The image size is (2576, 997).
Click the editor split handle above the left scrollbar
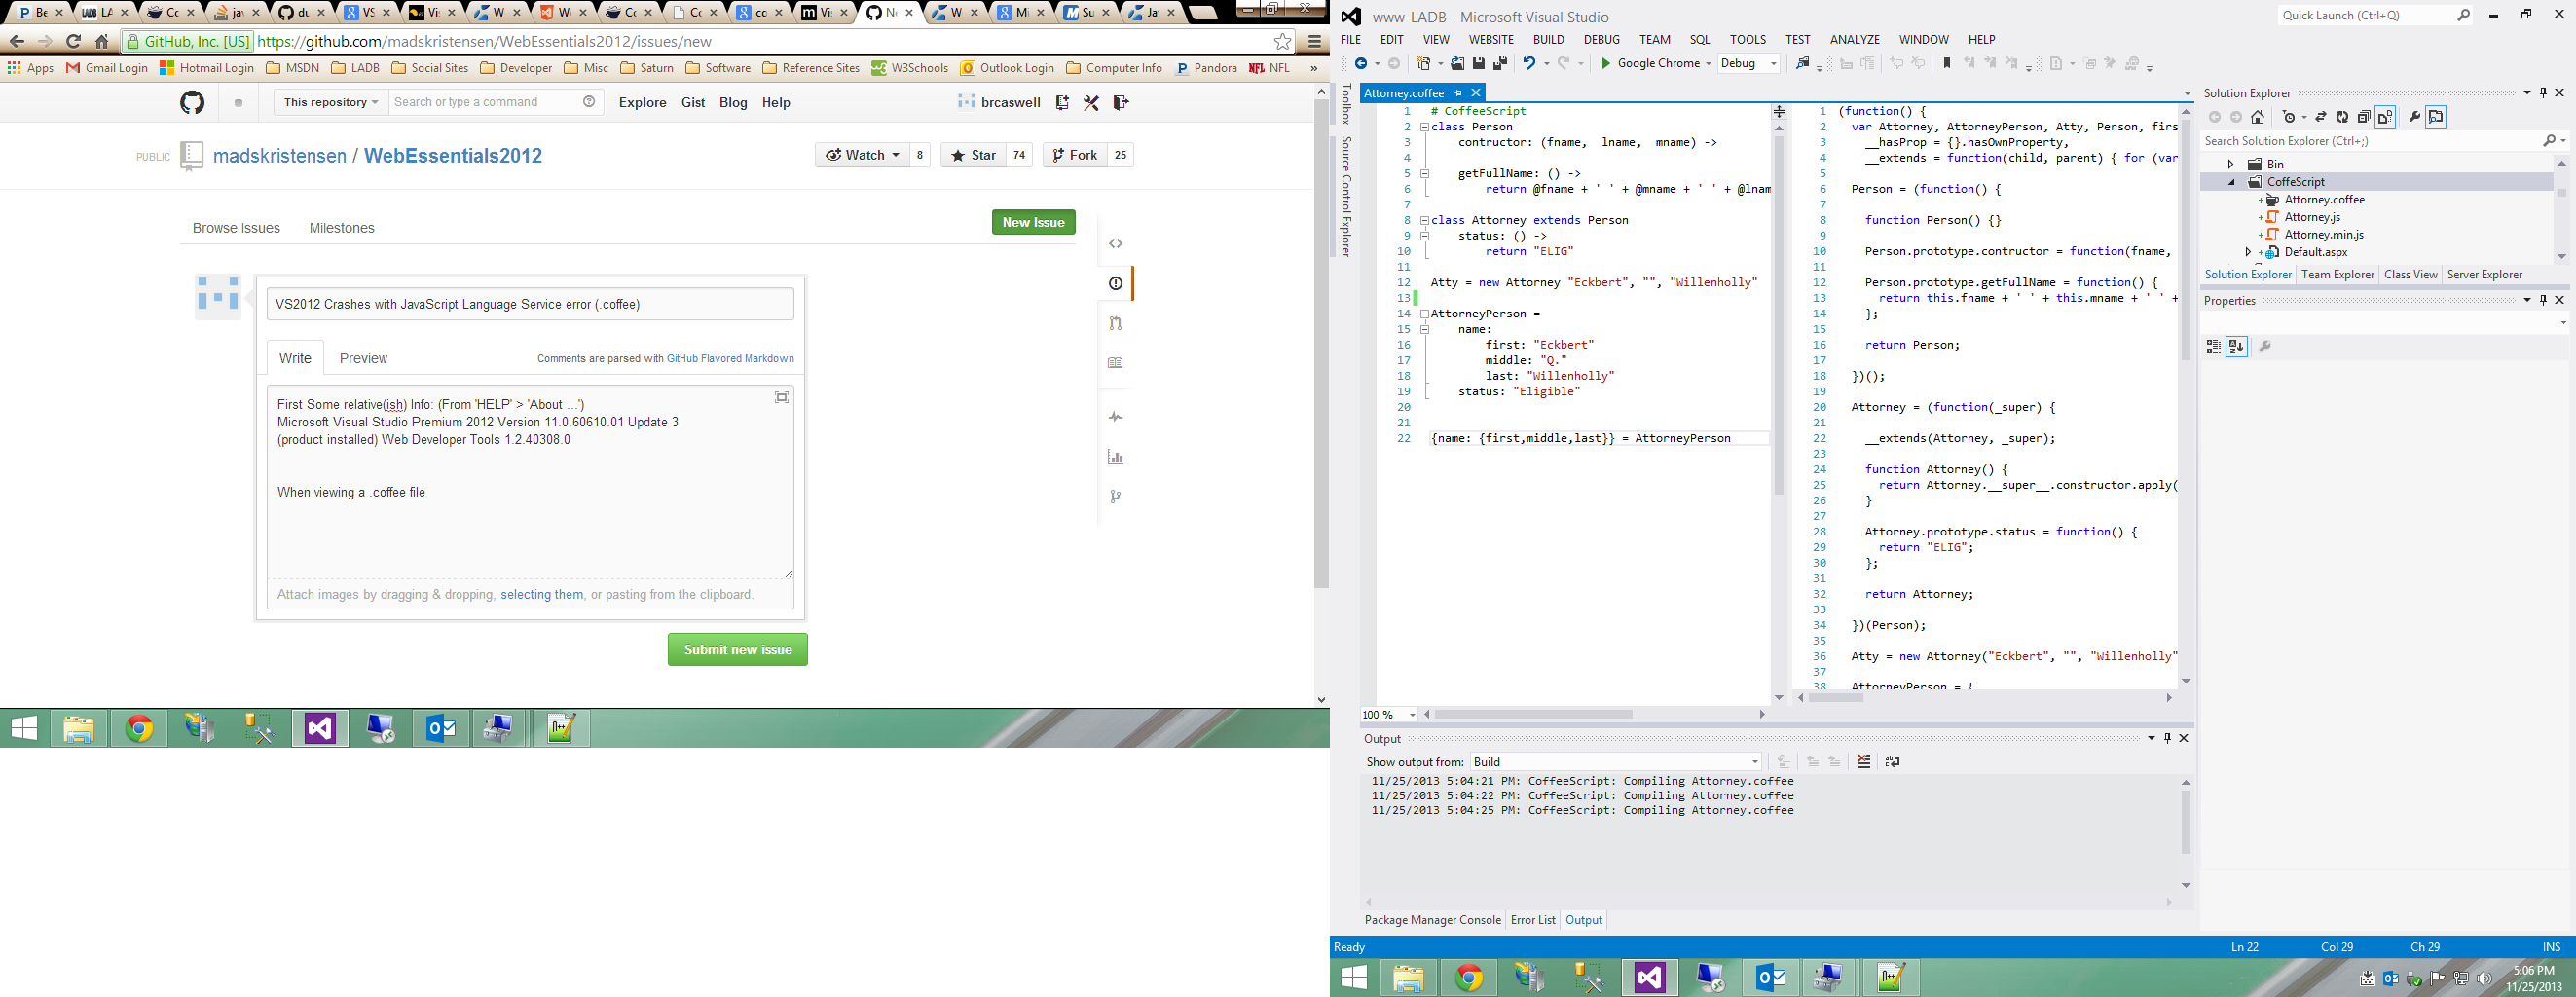1779,113
